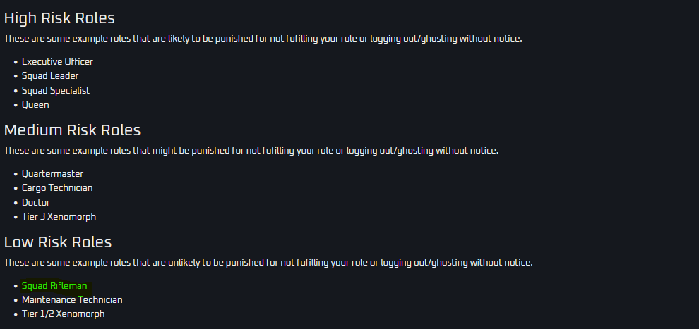Image resolution: width=699 pixels, height=329 pixels.
Task: Click the high risk roles description sentence
Action: click(263, 39)
